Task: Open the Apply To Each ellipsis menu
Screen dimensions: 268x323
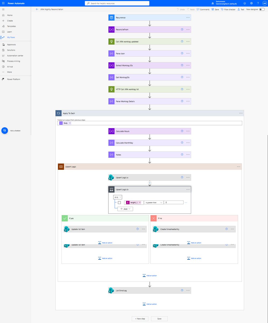Action: click(241, 113)
